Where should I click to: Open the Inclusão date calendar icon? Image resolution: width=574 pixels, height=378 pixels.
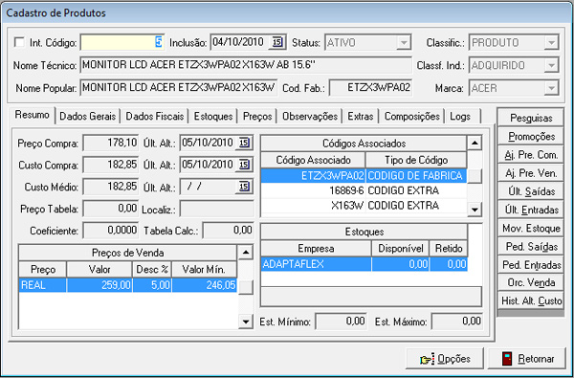point(277,42)
